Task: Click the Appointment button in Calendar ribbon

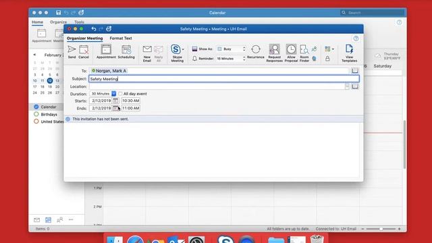Action: click(42, 36)
